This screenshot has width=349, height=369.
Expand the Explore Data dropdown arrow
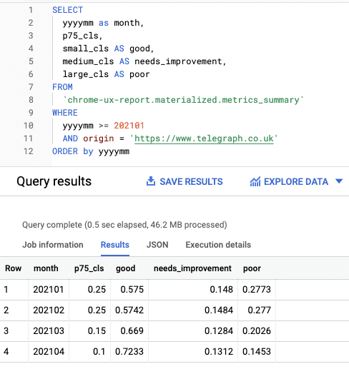coord(339,181)
